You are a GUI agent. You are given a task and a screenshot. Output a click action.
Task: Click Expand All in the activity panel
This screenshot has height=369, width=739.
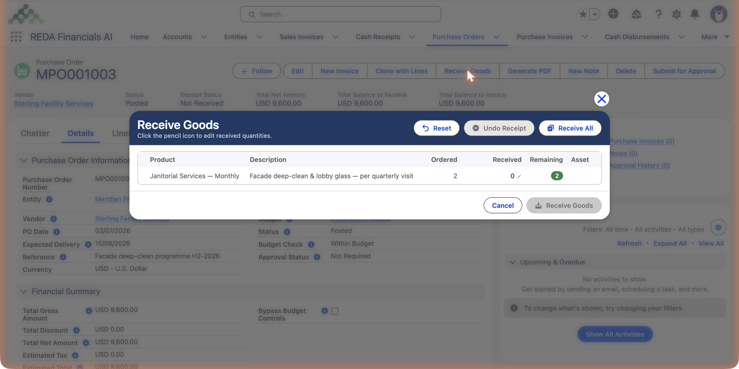[x=670, y=244]
